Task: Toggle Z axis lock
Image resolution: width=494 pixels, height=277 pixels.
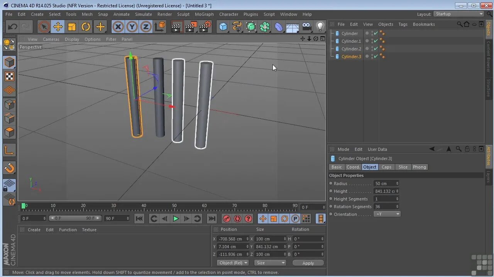Action: (146, 27)
